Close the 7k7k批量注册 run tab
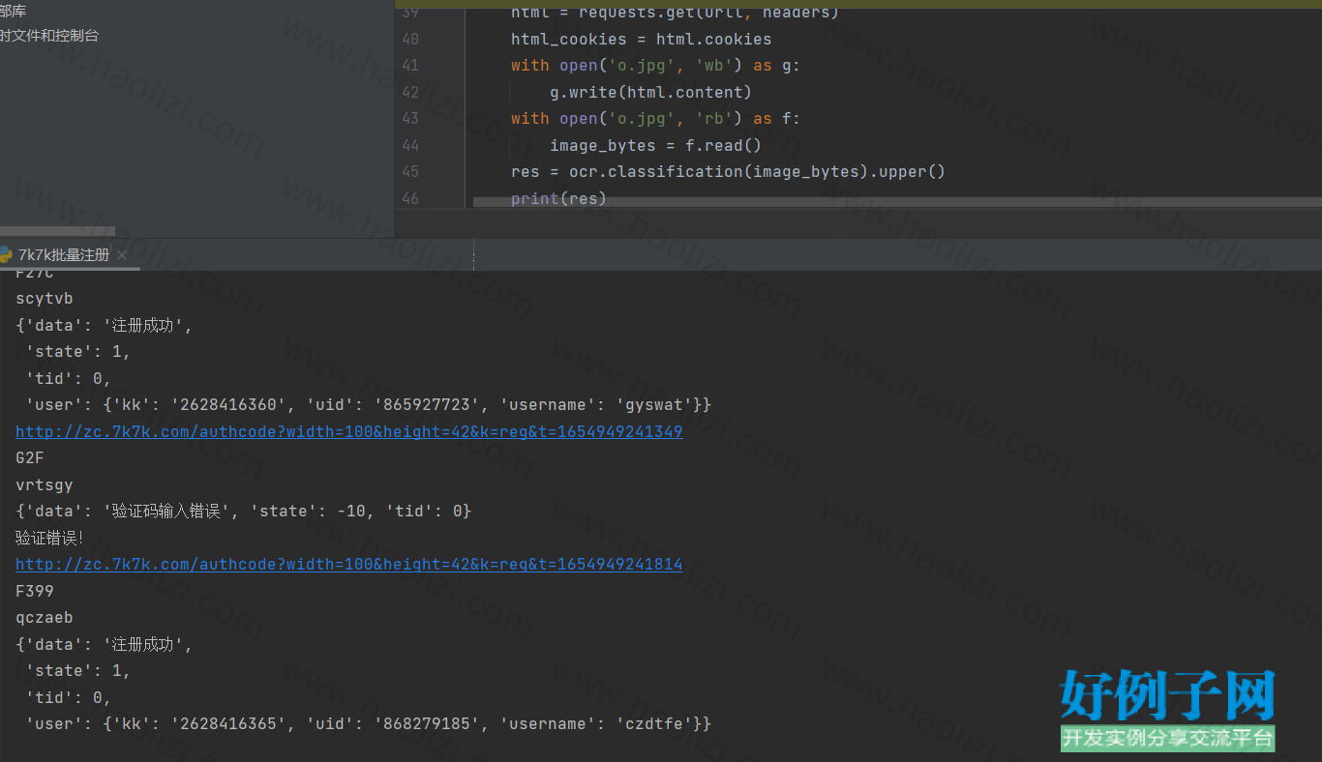1322x762 pixels. click(122, 255)
